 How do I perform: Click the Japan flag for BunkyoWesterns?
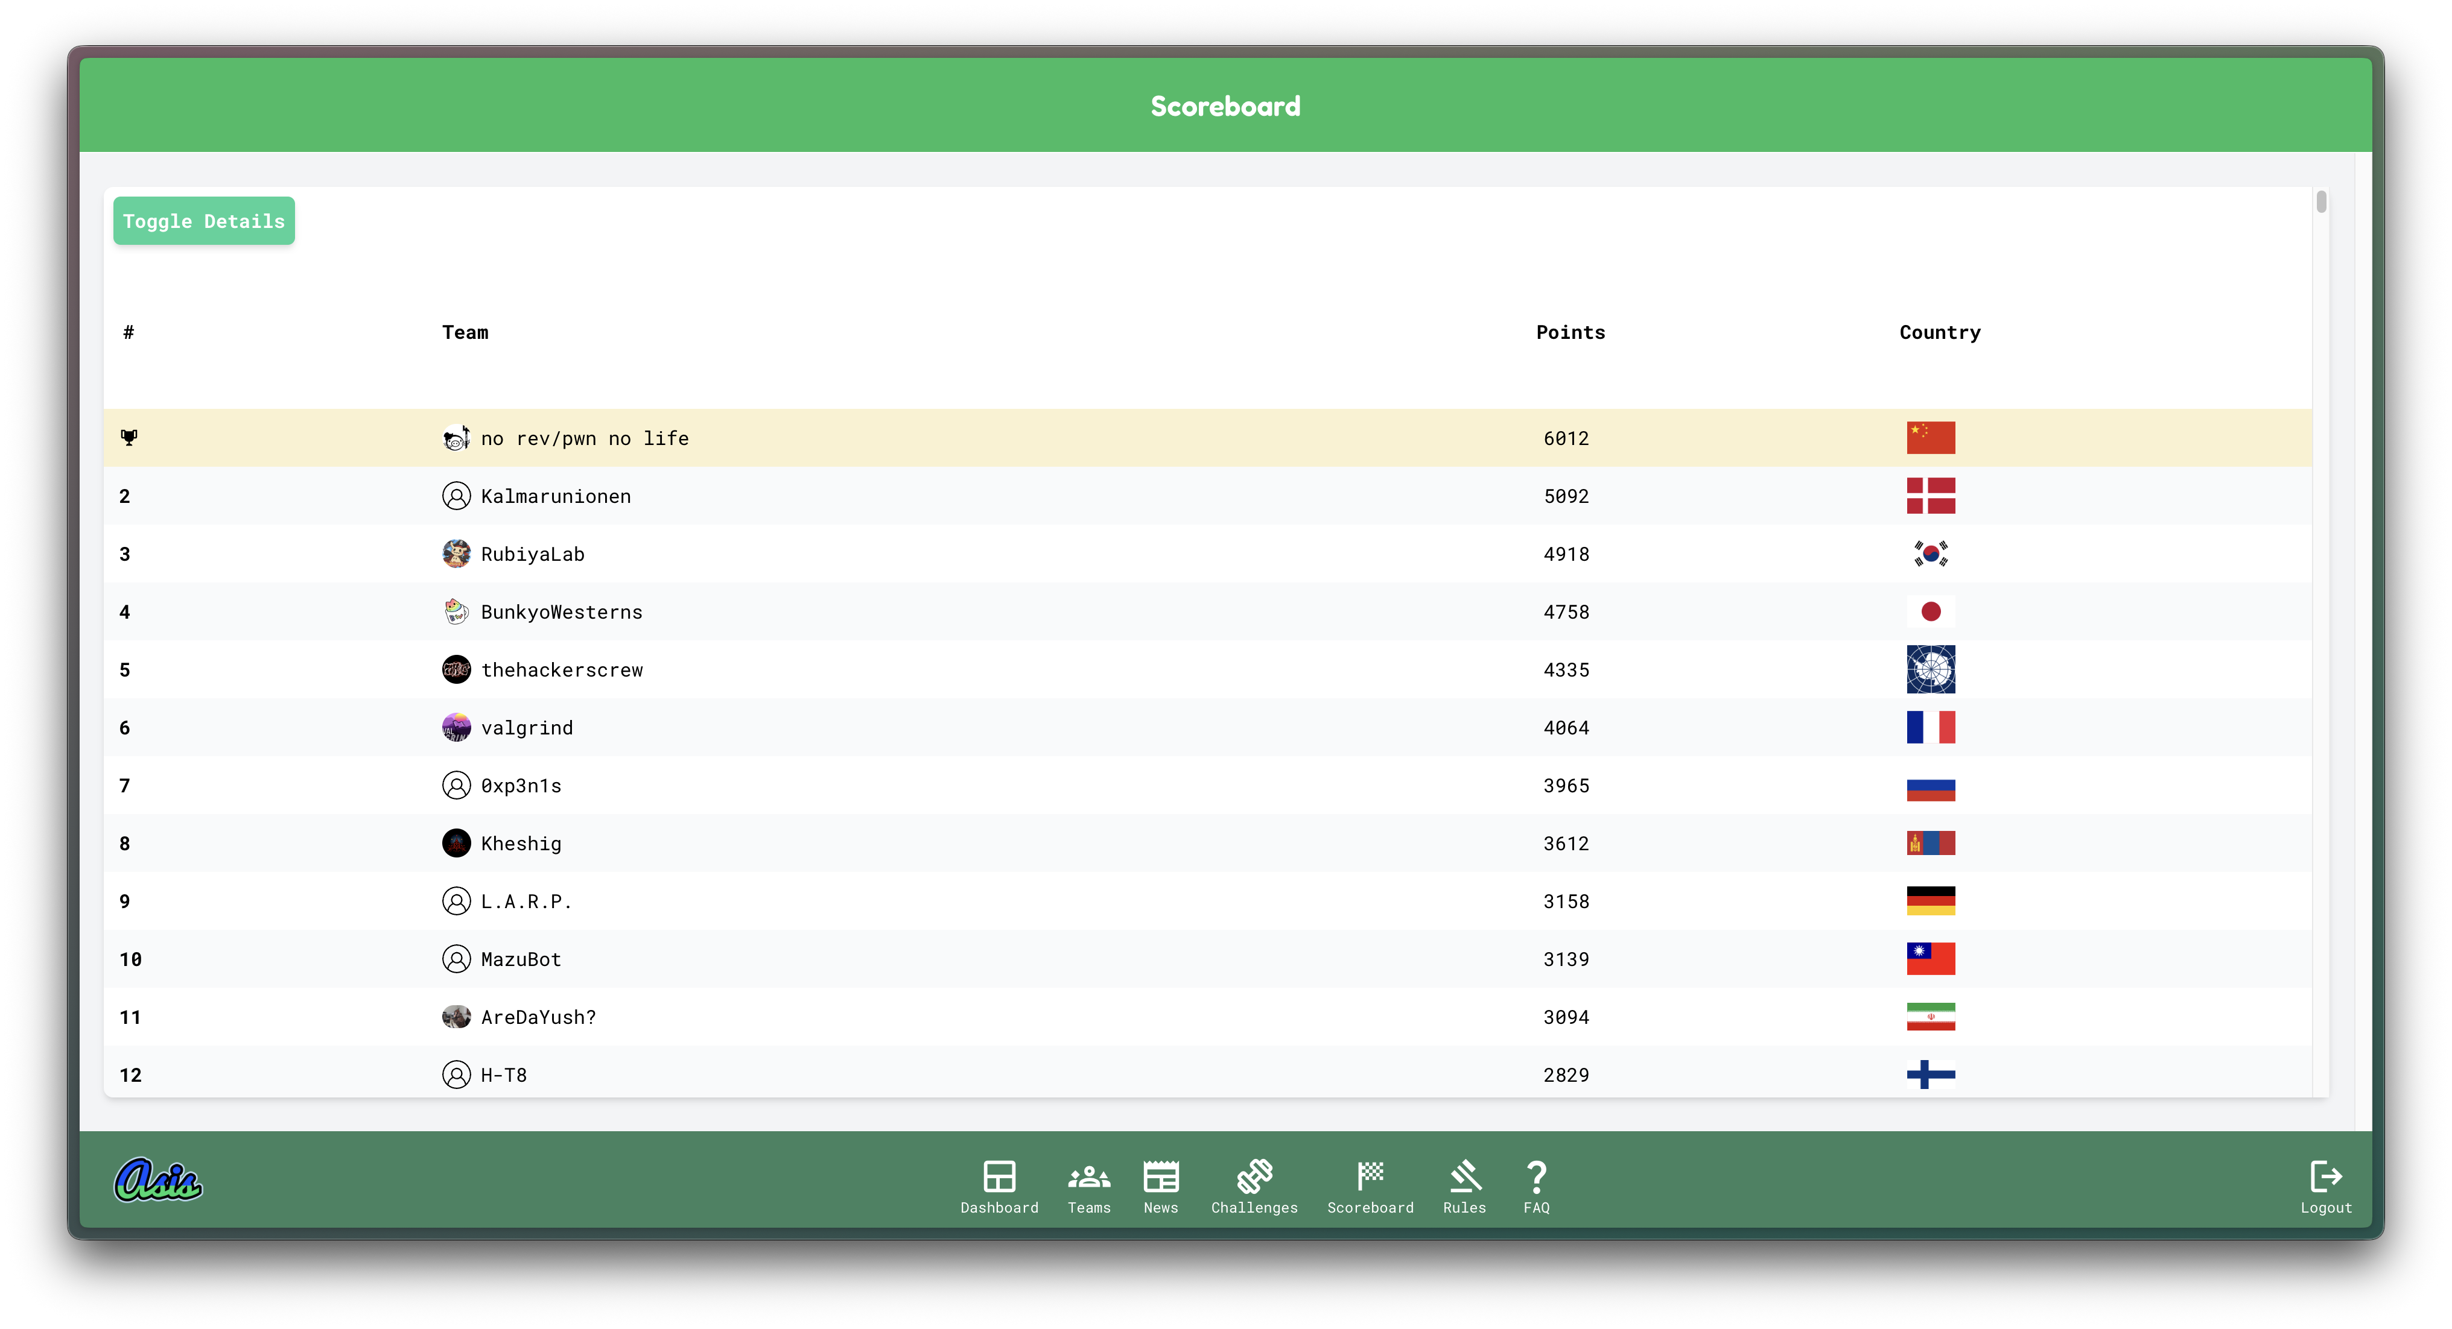click(x=1930, y=611)
